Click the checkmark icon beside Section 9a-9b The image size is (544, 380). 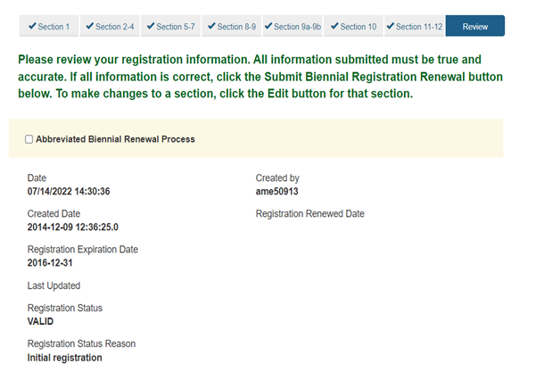pyautogui.click(x=268, y=26)
